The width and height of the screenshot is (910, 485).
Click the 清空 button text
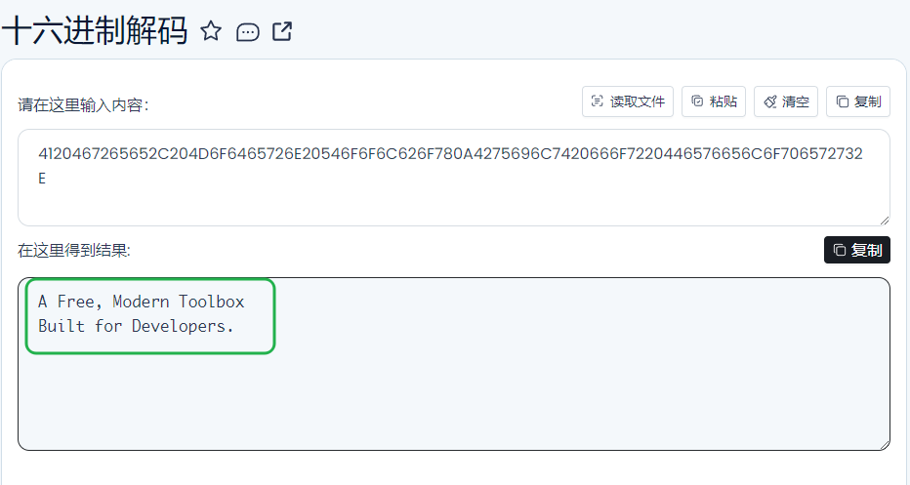(x=795, y=102)
